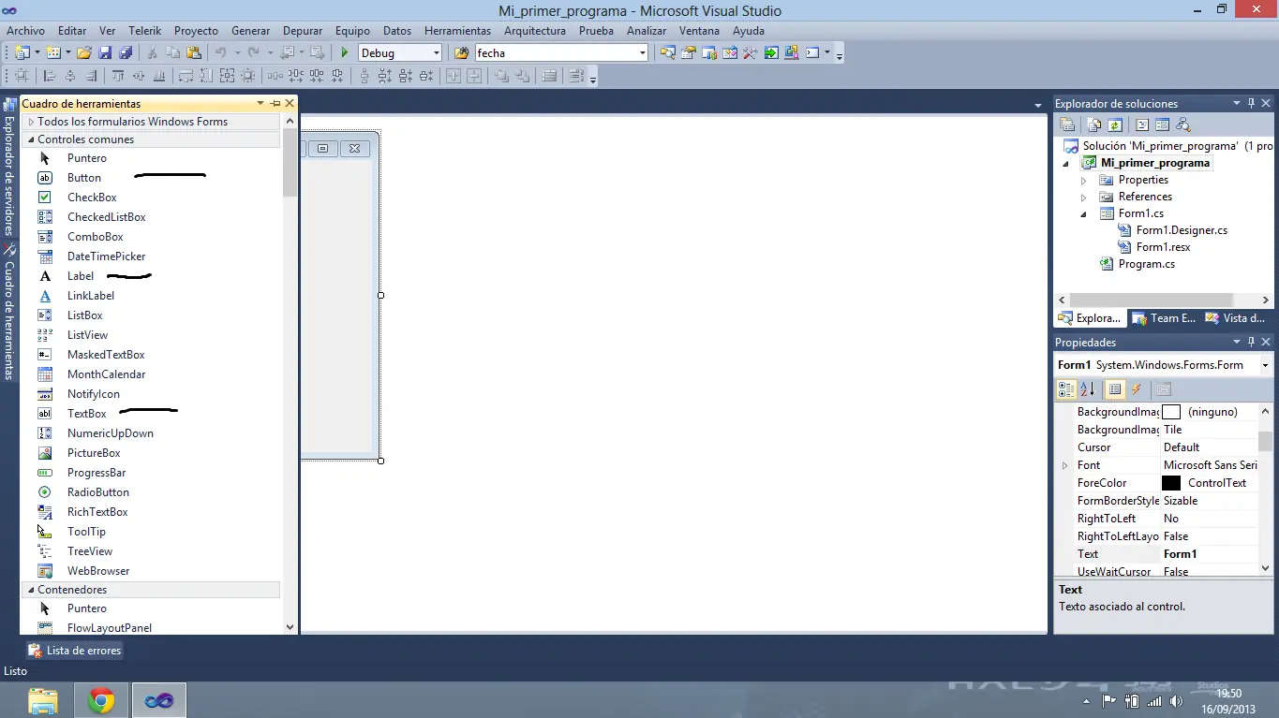This screenshot has width=1279, height=718.
Task: Toggle auto-hide pin on Cuadro de herramientas
Action: (275, 104)
